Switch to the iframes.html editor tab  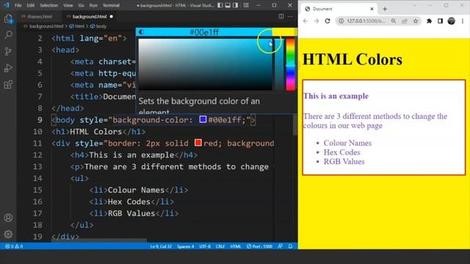(39, 16)
